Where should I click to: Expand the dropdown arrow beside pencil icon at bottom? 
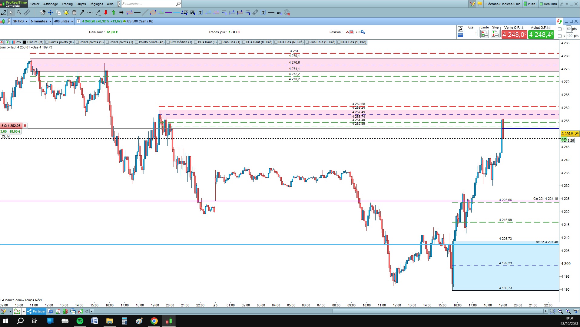(10, 311)
